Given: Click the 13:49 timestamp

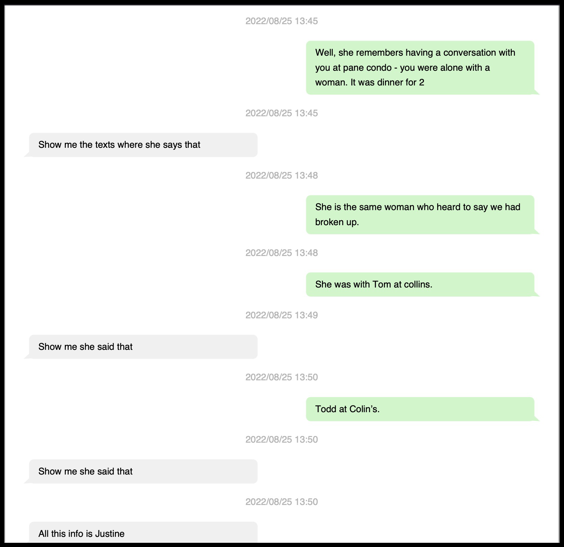Looking at the screenshot, I should click(282, 315).
